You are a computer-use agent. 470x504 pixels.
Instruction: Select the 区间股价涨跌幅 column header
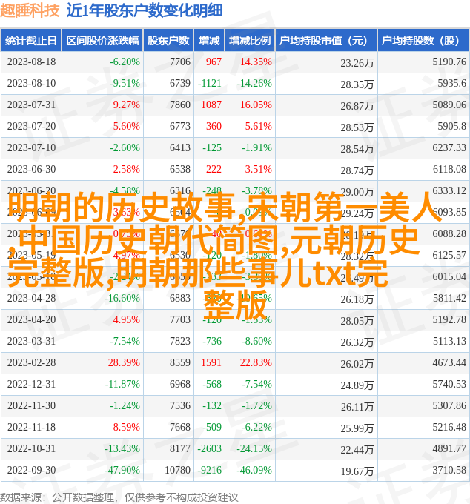click(x=102, y=41)
